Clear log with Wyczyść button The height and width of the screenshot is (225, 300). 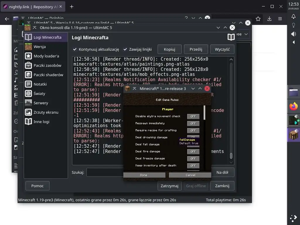point(222,49)
